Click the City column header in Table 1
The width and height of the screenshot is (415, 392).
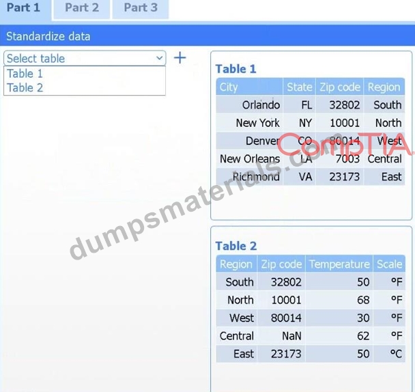[250, 87]
